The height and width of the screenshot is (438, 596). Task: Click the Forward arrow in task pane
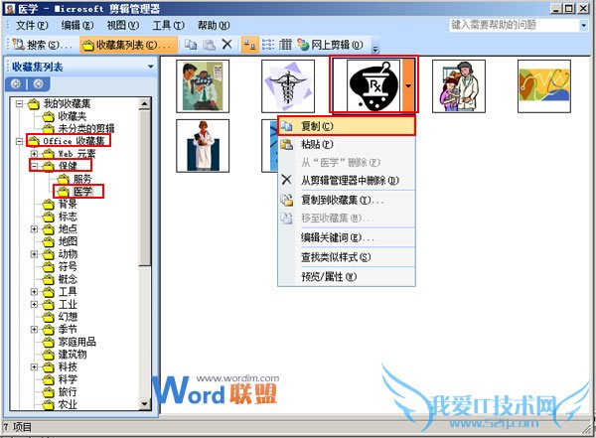38,83
